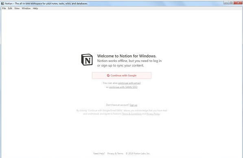Viewport: 243px width, 158px height.
Task: Click the large Notion cube logo
Action: [87, 59]
